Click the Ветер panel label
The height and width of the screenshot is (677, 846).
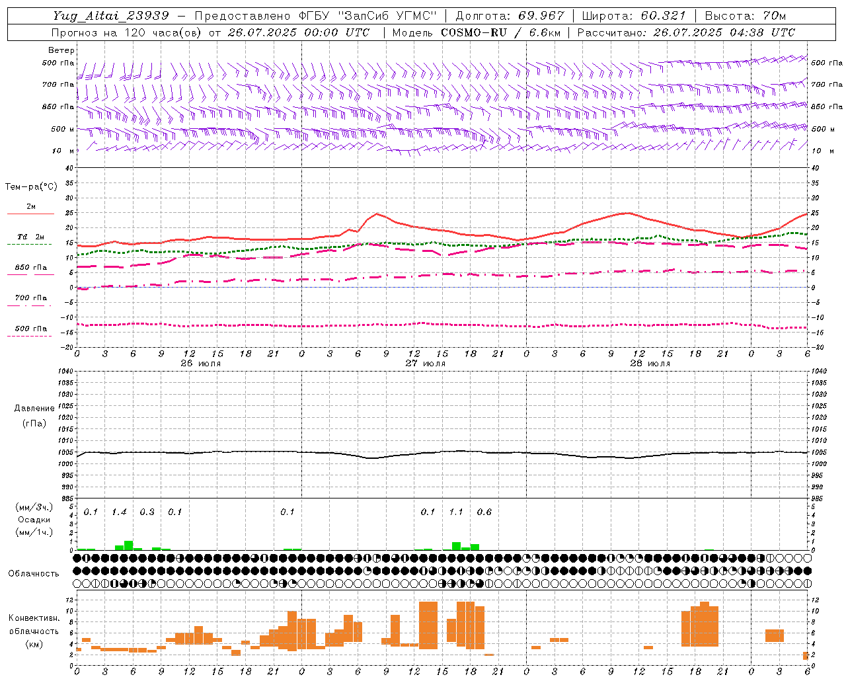pos(61,50)
